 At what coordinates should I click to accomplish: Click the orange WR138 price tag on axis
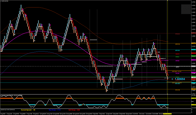pyautogui.click(x=193, y=43)
